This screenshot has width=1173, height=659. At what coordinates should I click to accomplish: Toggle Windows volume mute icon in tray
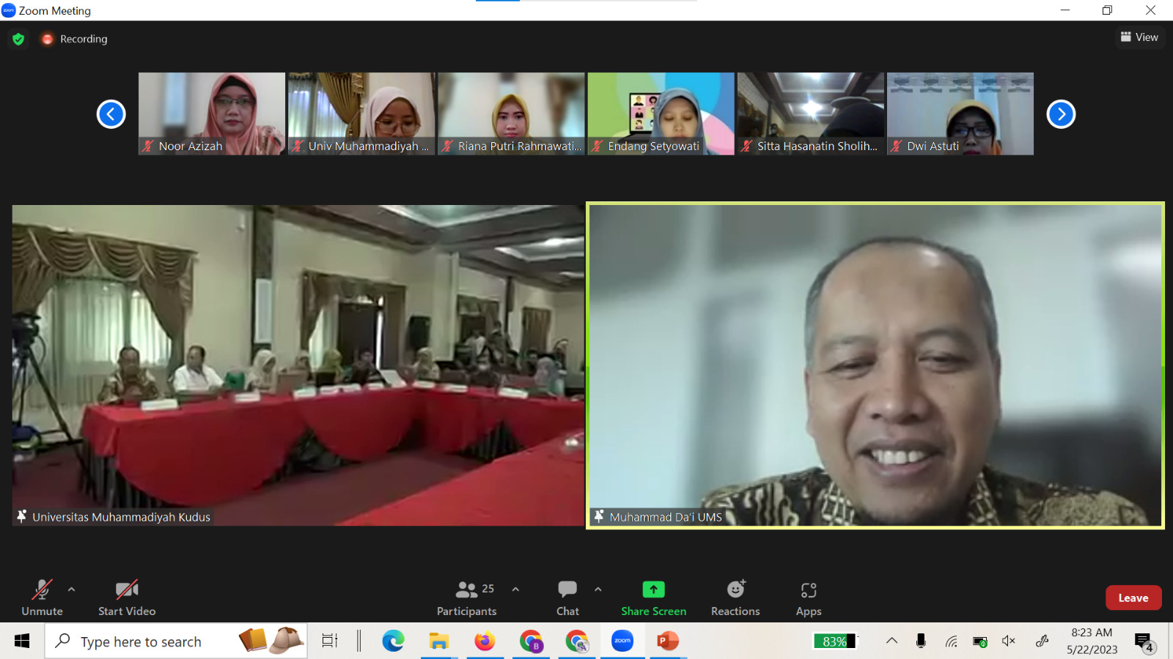pos(1009,641)
